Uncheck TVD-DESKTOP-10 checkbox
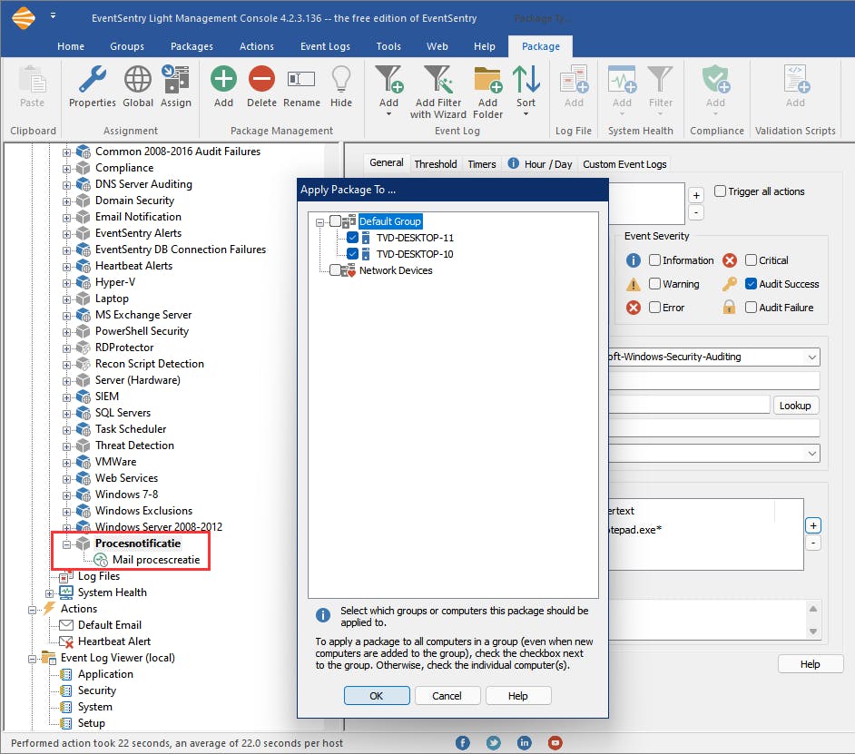The image size is (855, 754). 352,253
